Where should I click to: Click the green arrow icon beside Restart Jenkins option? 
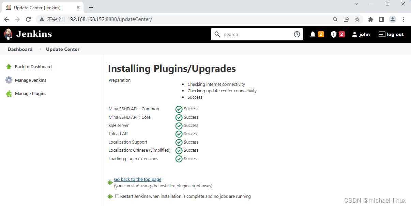(x=110, y=196)
